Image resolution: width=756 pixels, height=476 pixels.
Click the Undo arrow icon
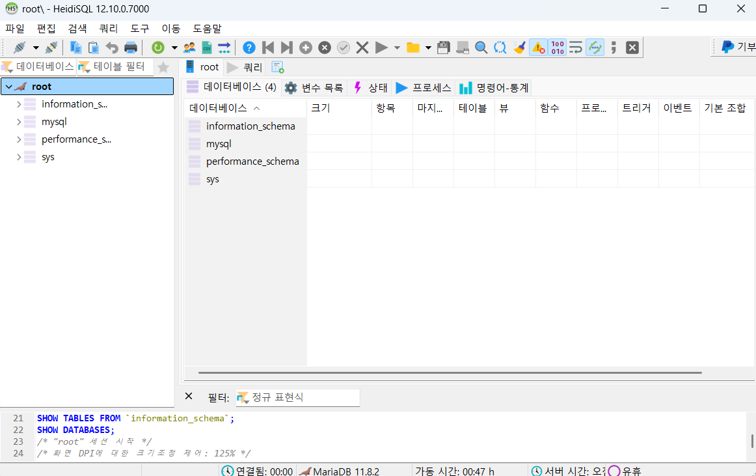point(112,48)
